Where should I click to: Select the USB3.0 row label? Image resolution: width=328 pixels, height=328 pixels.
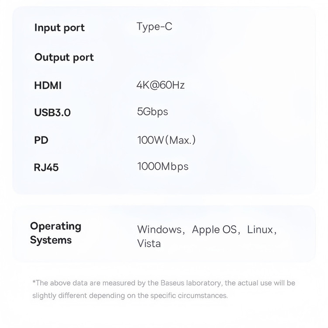click(x=52, y=112)
